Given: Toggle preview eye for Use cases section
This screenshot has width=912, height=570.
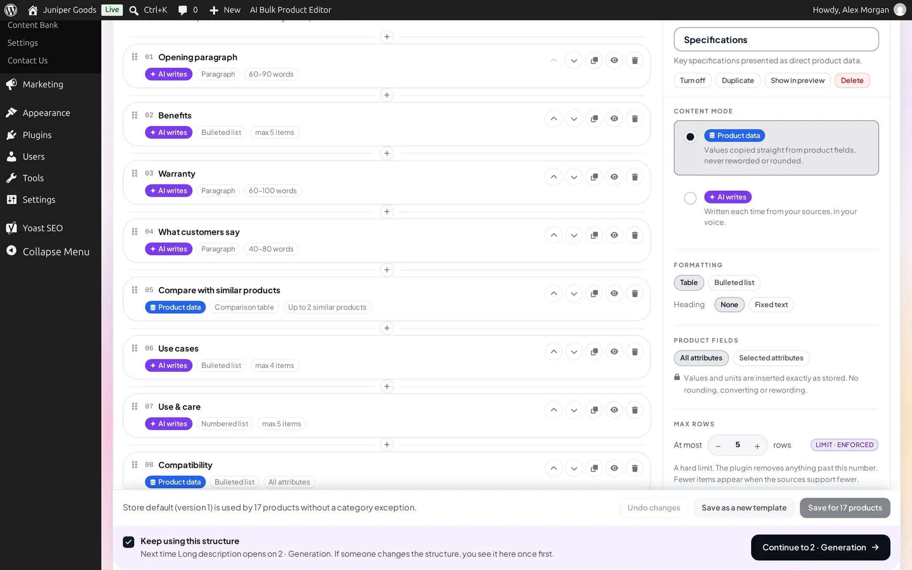Looking at the screenshot, I should point(614,352).
